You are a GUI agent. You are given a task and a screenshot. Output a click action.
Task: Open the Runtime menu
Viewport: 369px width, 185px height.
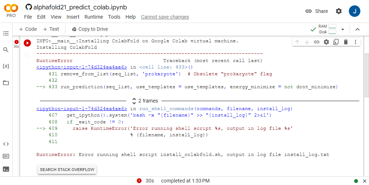94,17
